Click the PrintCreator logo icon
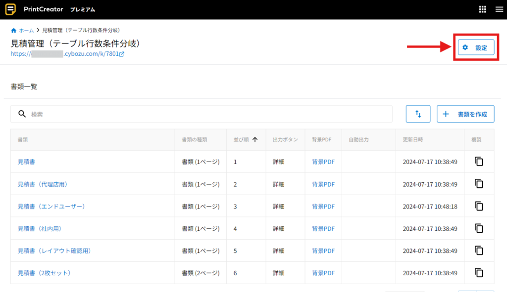Screen dimensions: 507x292 pyautogui.click(x=11, y=9)
